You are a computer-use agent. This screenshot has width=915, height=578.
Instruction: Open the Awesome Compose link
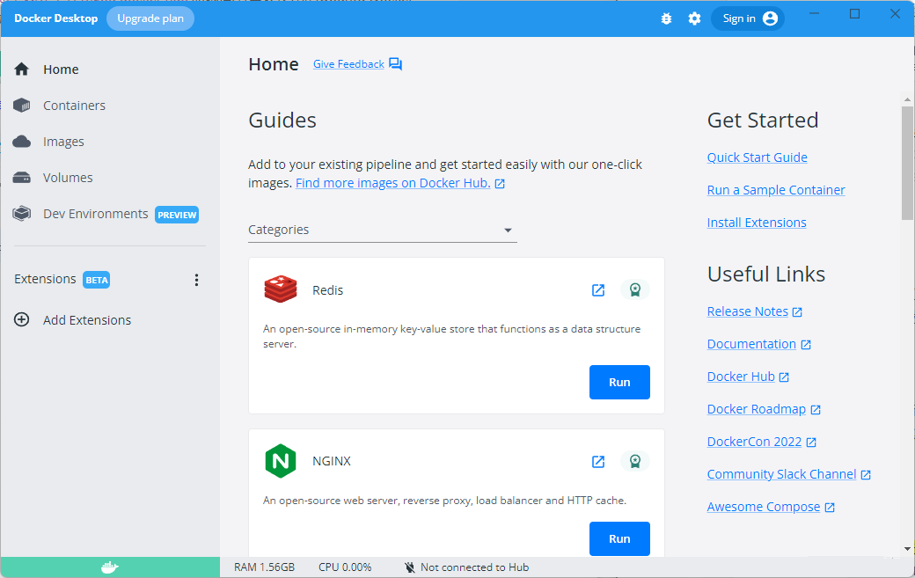pos(764,508)
